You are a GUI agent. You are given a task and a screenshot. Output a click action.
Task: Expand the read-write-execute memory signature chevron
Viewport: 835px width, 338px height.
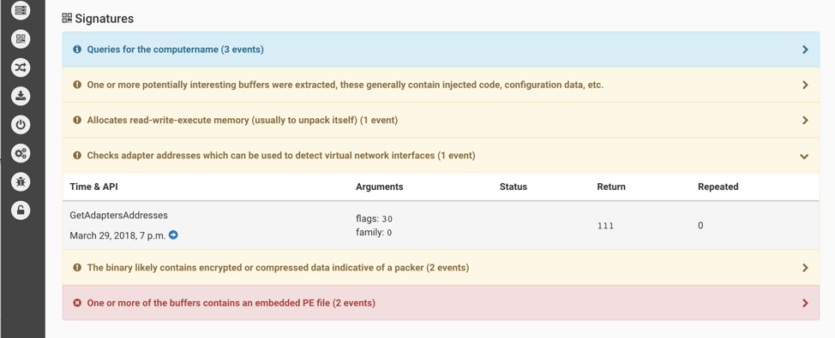[805, 120]
